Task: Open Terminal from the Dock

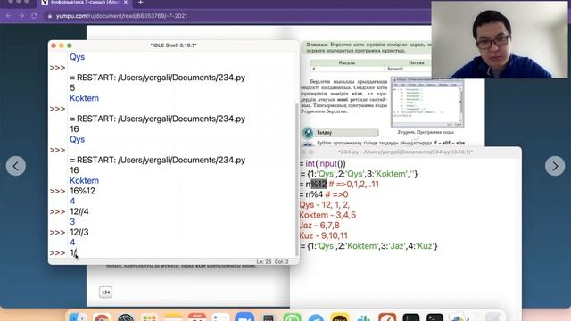Action: (434, 317)
